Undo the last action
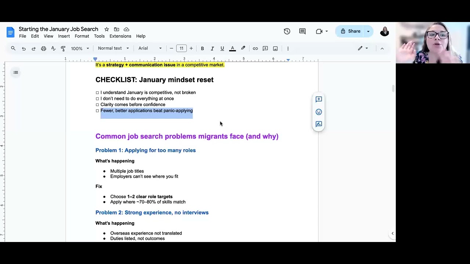470x264 pixels. coord(23,48)
